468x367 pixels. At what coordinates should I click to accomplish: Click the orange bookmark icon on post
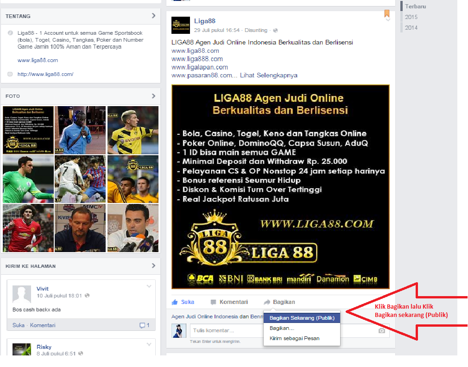point(387,13)
